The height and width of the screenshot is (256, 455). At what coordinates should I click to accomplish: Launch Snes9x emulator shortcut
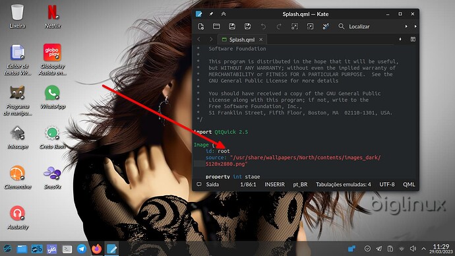pyautogui.click(x=53, y=177)
